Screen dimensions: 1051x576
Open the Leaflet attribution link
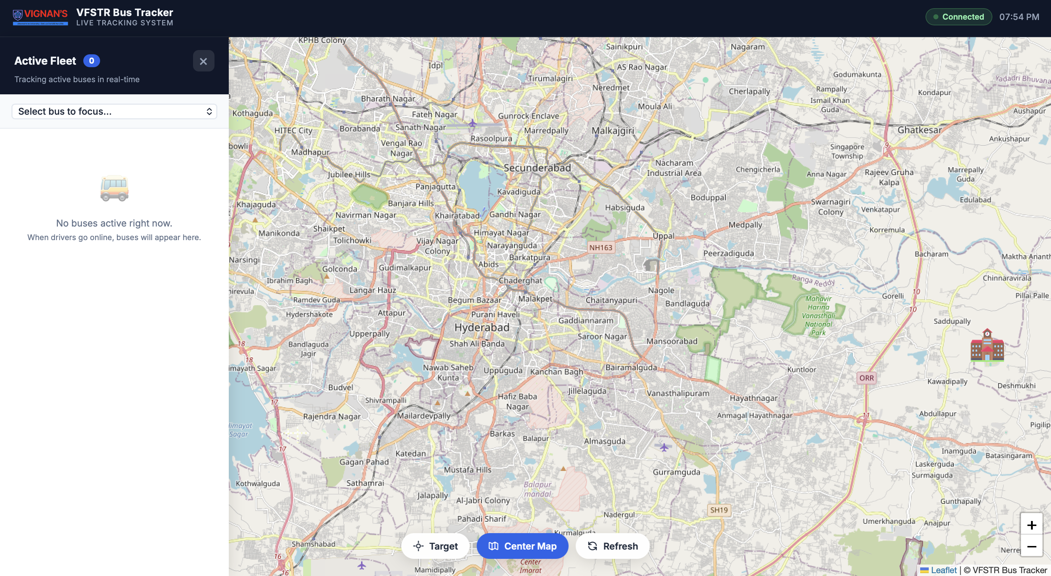943,570
